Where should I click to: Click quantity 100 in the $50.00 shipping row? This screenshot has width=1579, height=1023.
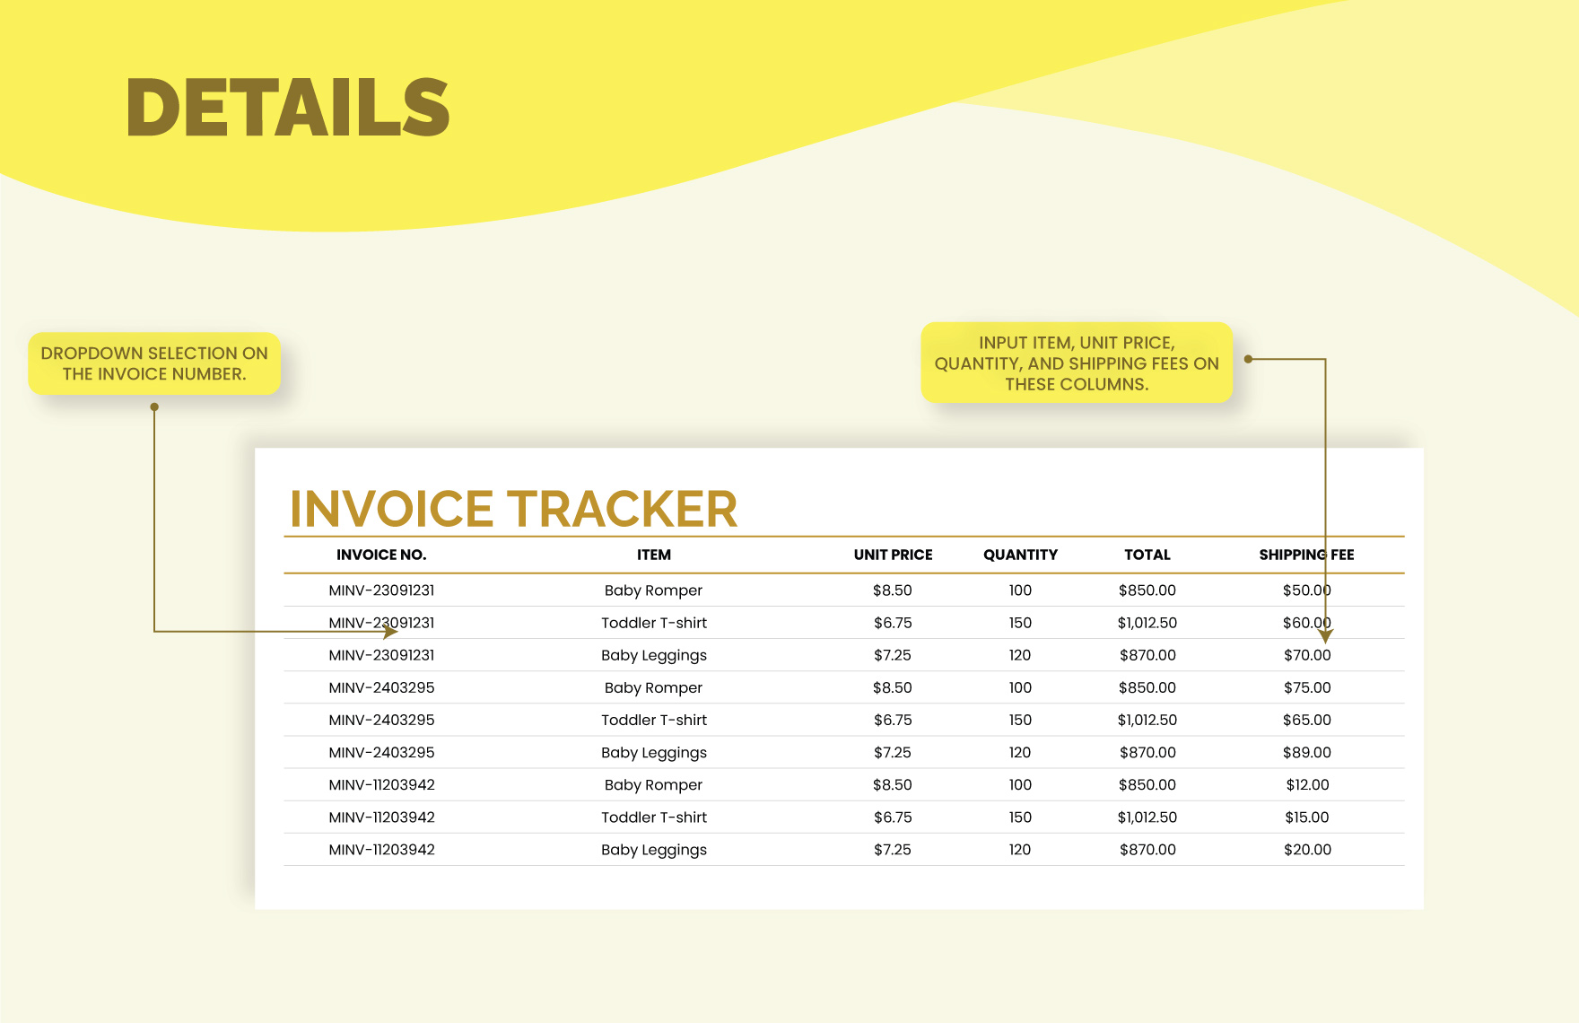[x=1020, y=590]
